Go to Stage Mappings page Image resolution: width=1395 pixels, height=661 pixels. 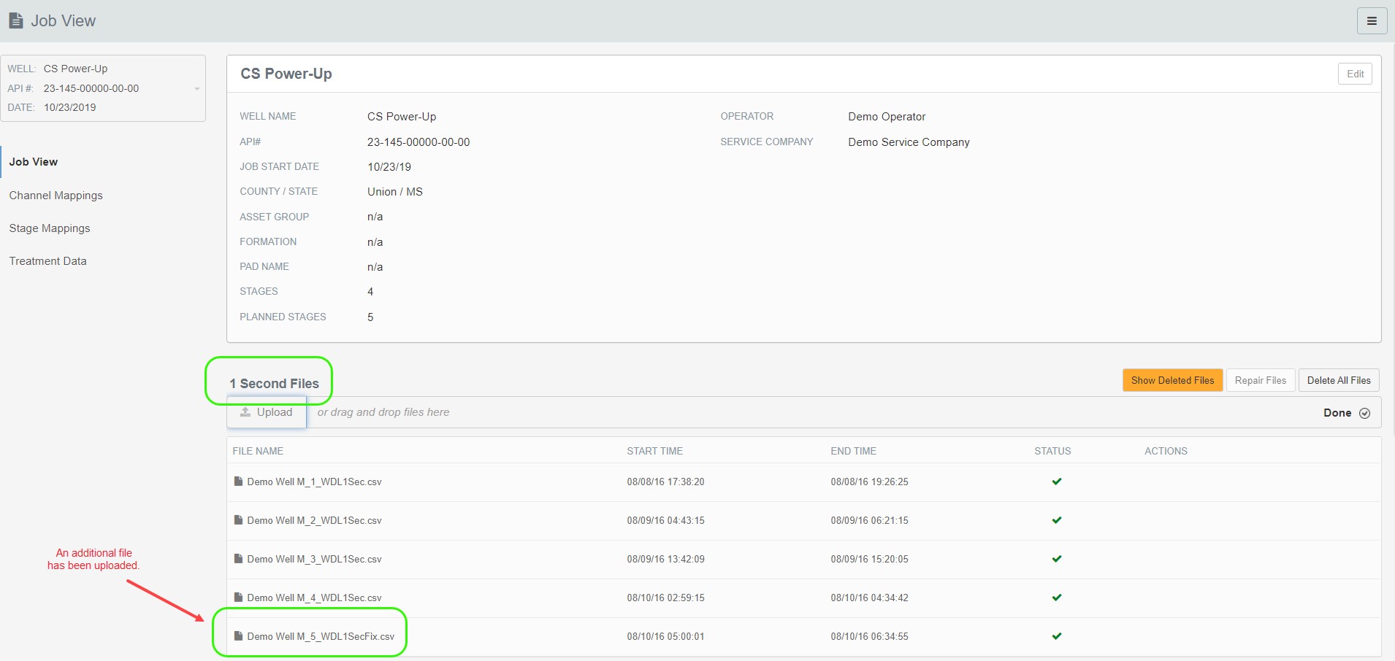pyautogui.click(x=50, y=228)
